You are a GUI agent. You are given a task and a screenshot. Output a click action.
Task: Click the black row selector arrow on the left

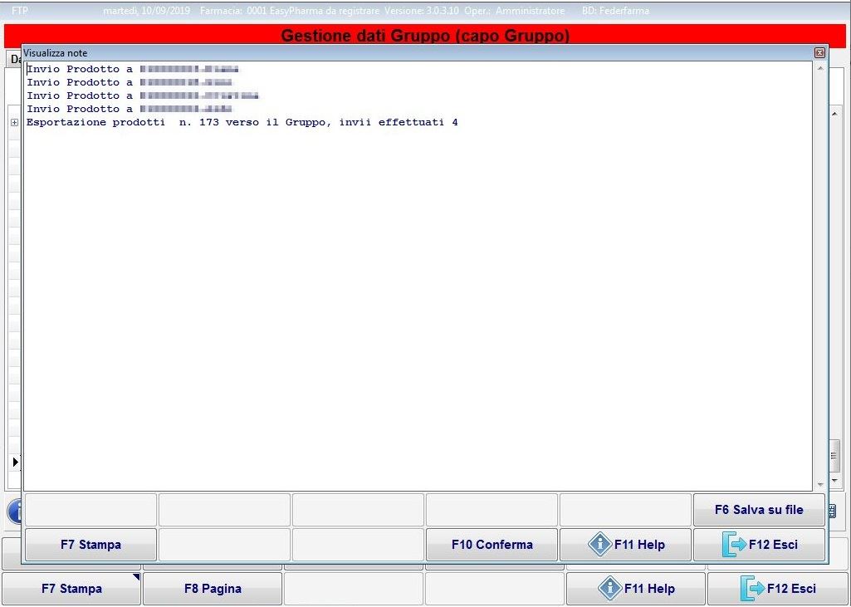tap(15, 461)
